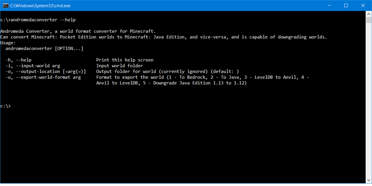Close the cmd.exe window
372x186 pixels.
point(363,5)
